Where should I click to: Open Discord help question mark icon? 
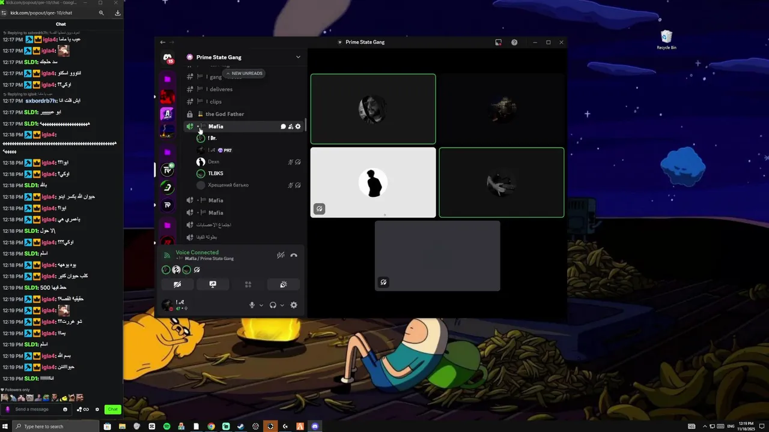514,43
